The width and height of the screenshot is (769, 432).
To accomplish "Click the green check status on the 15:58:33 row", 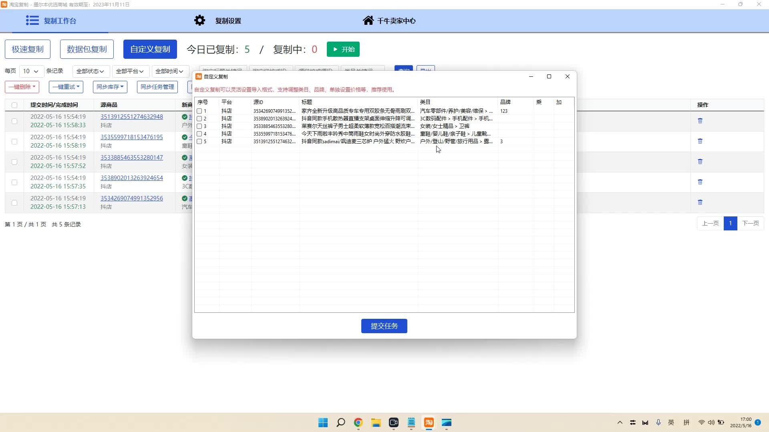I will pyautogui.click(x=185, y=117).
